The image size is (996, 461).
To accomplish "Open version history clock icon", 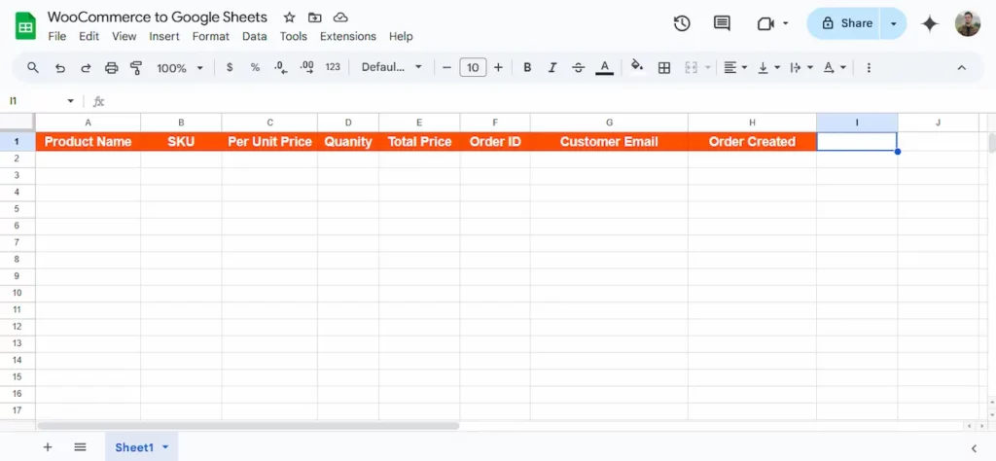I will point(682,23).
